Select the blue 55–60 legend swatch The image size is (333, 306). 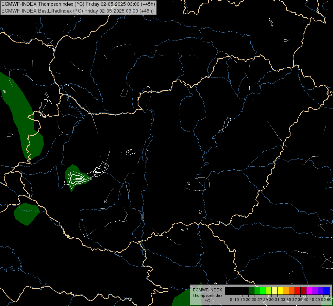[x=327, y=291]
